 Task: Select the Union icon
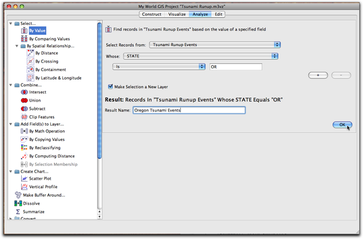point(24,101)
